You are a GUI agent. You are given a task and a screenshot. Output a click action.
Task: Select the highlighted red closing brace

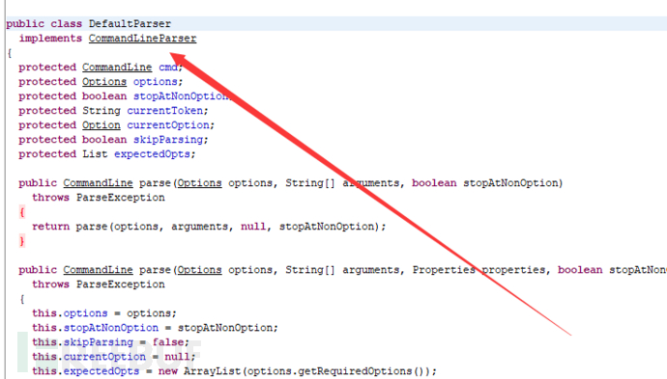click(22, 241)
